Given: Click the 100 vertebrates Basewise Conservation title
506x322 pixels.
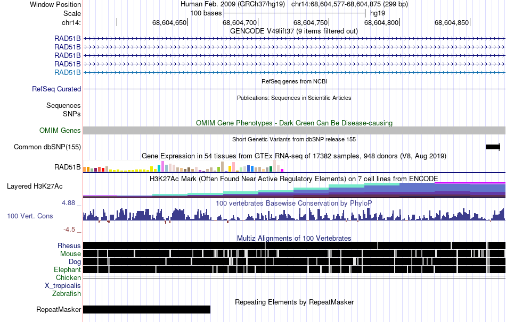Looking at the screenshot, I should click(294, 203).
